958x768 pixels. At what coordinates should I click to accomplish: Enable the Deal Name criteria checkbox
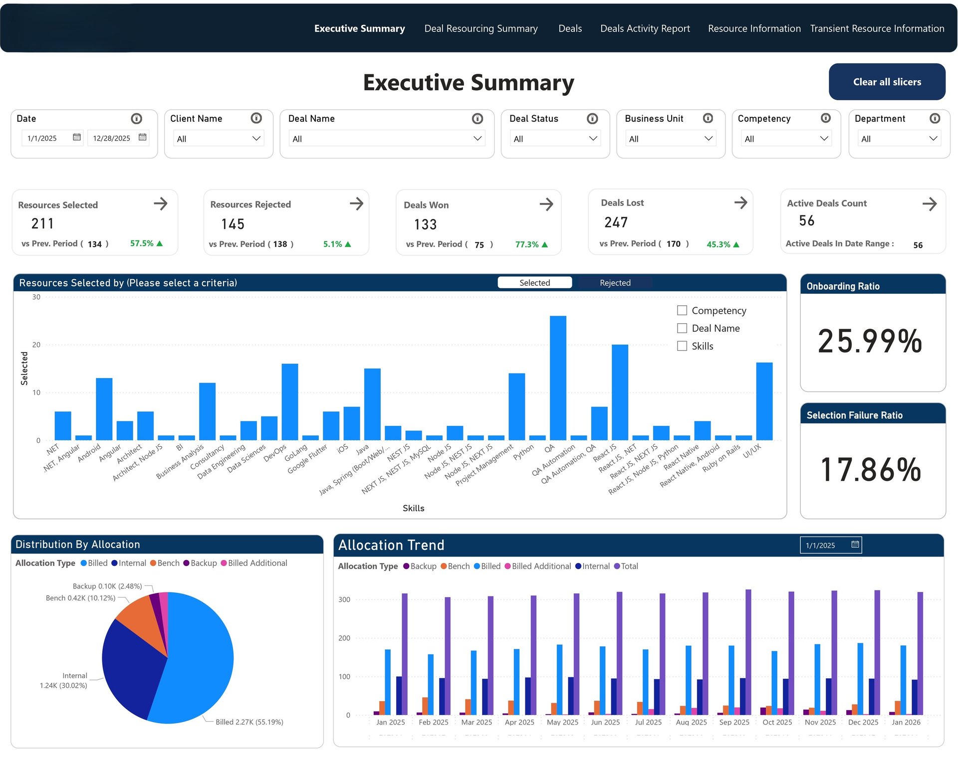pos(682,328)
